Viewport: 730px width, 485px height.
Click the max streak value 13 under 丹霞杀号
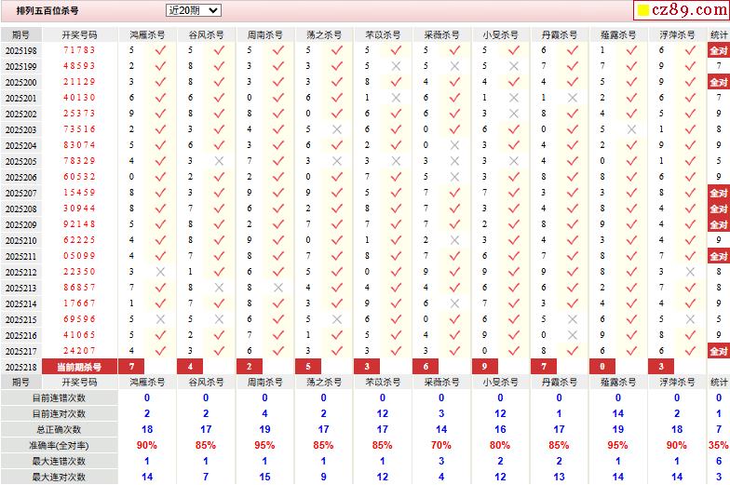pyautogui.click(x=559, y=477)
